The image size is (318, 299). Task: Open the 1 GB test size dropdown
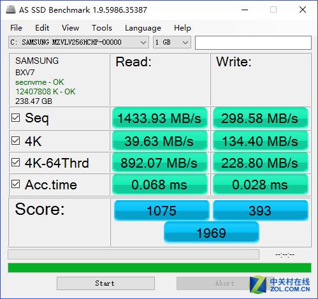point(172,42)
